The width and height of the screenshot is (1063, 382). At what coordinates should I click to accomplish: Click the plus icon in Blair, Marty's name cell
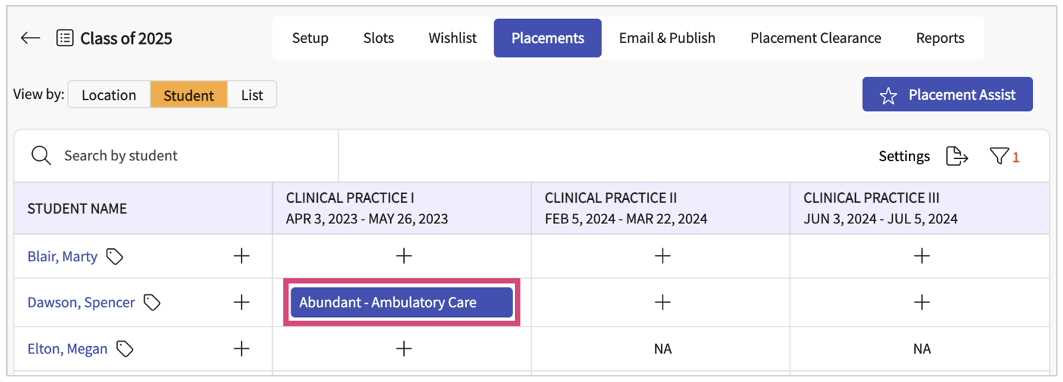[x=242, y=256]
